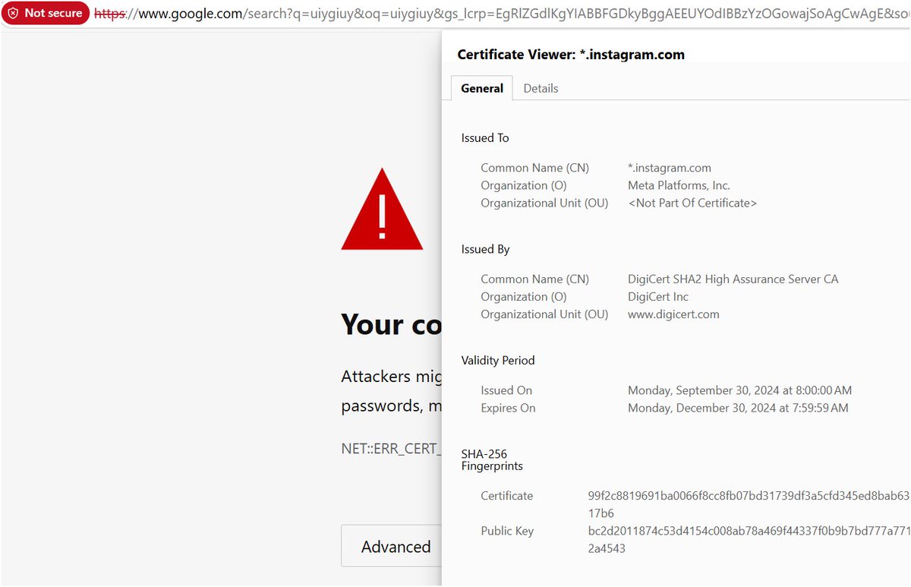Click the 'Issued To' heading

(x=485, y=138)
